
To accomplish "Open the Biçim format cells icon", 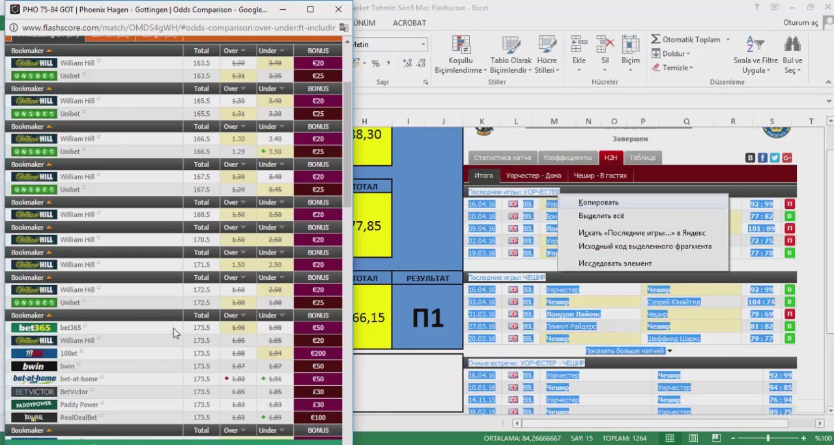I will click(x=630, y=44).
